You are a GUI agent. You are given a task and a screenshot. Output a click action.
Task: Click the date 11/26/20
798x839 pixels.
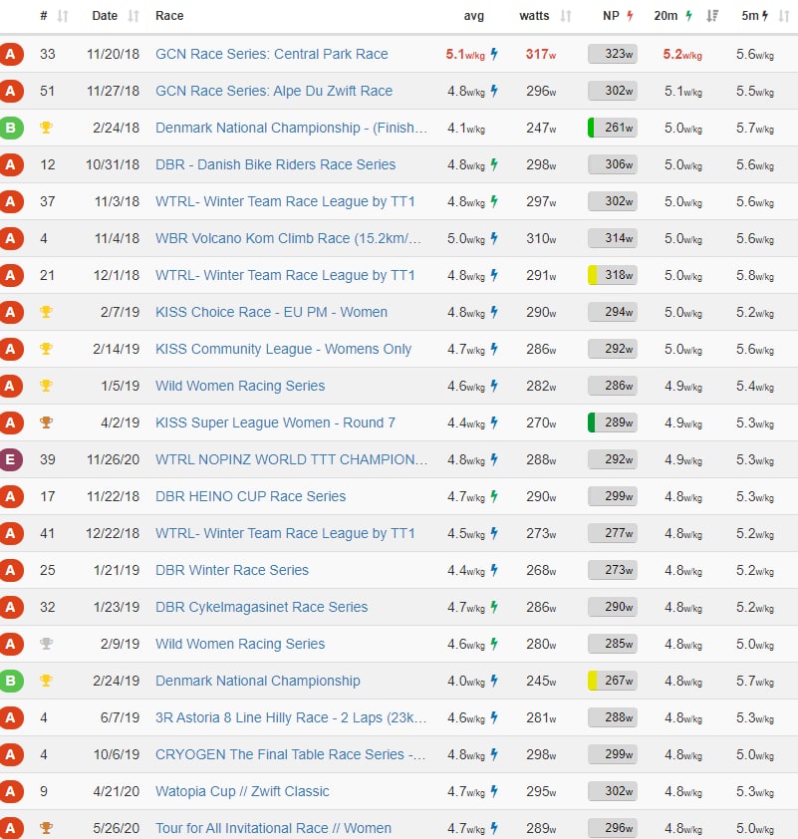point(113,459)
